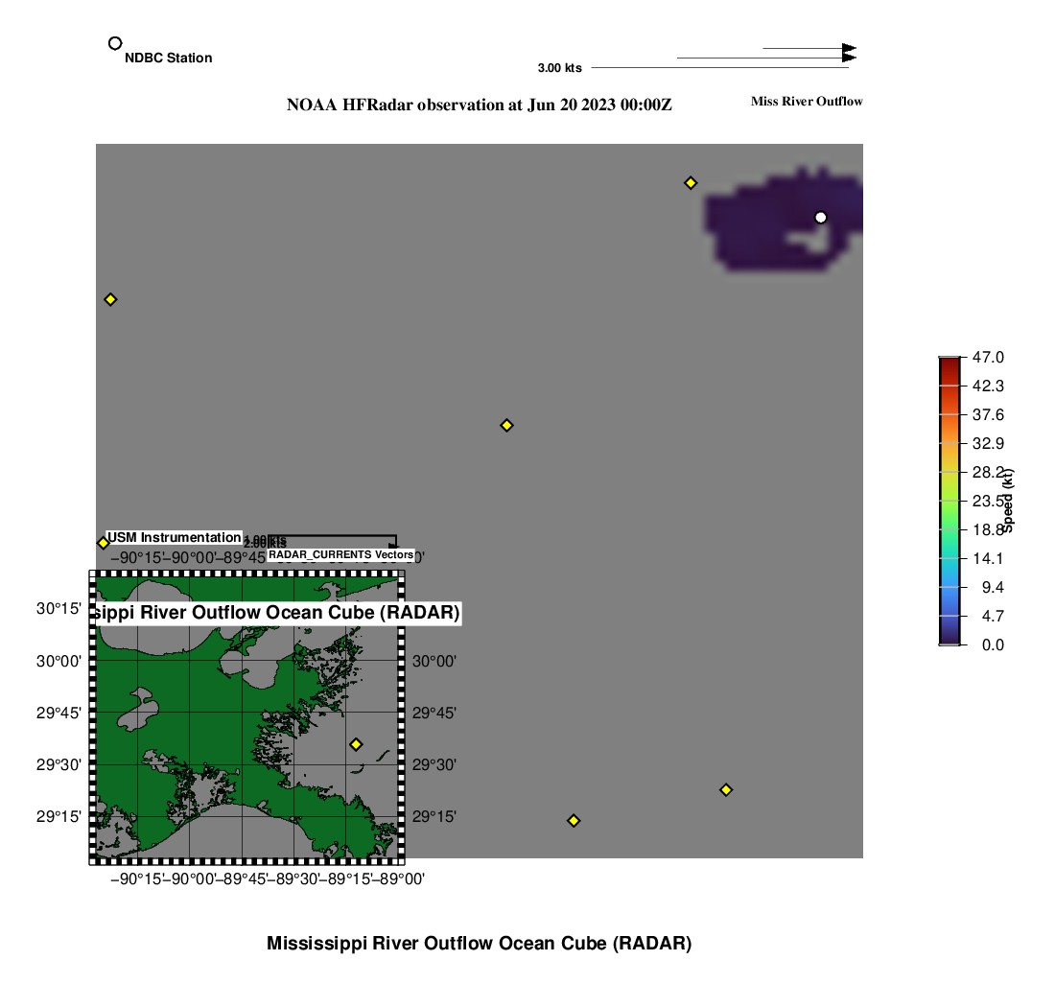
Task: Click the NOAA HFRadar observation title
Action: 479,105
